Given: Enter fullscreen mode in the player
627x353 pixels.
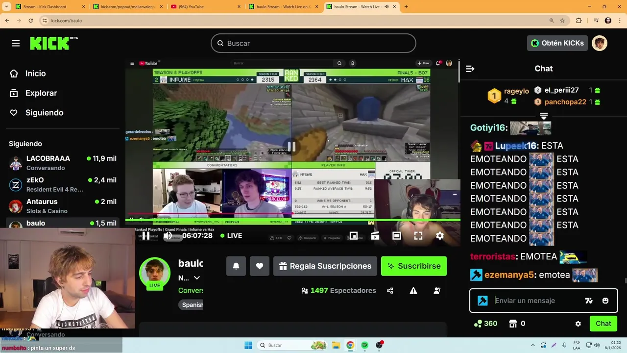Looking at the screenshot, I should 418,236.
